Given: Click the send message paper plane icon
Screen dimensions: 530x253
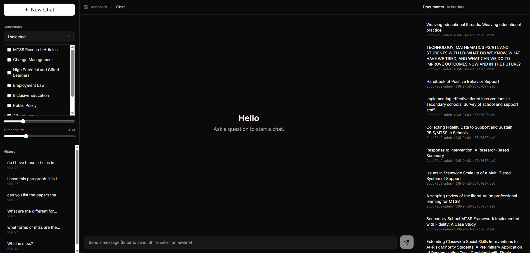Looking at the screenshot, I should click(407, 242).
